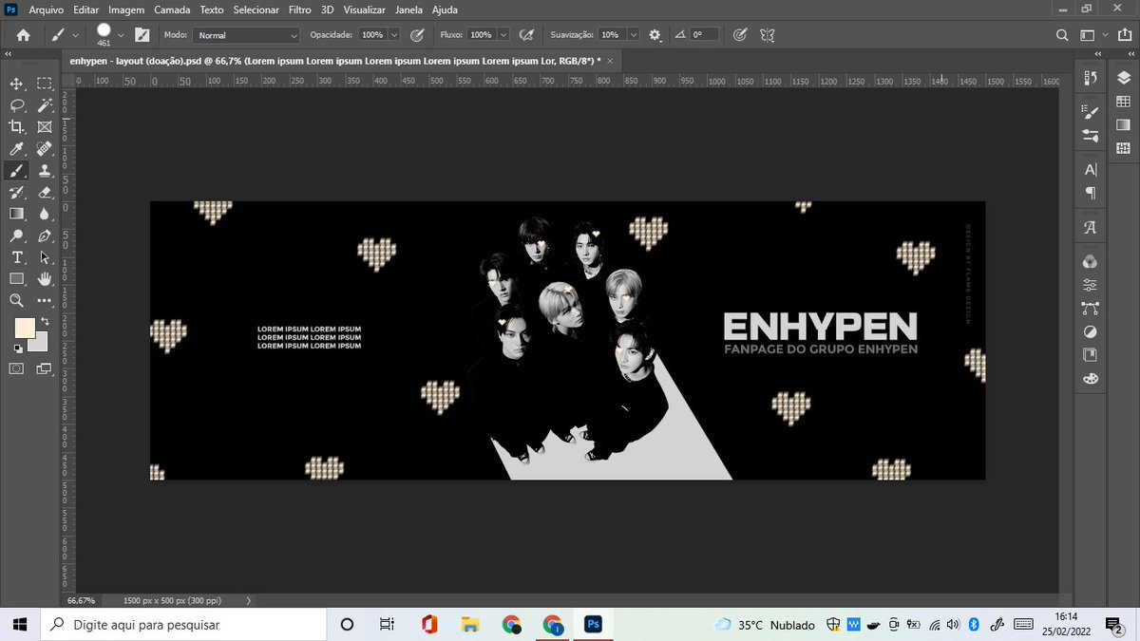Select the Magic Wand tool
The width and height of the screenshot is (1140, 641).
coord(44,105)
